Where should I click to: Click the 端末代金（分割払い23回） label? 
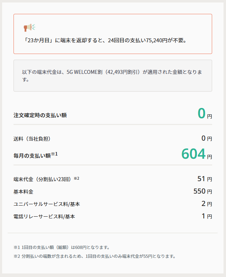pos(43,179)
